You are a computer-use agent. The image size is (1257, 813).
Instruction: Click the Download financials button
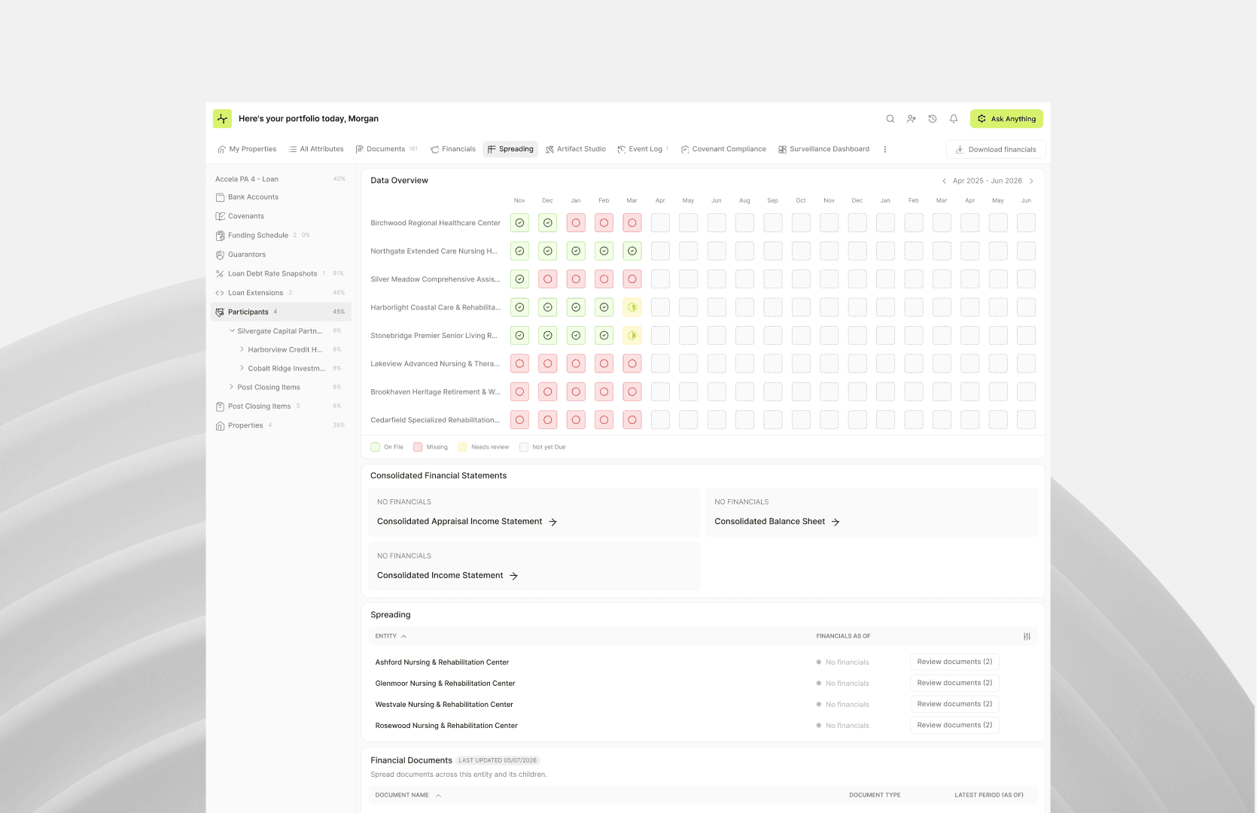click(x=996, y=149)
